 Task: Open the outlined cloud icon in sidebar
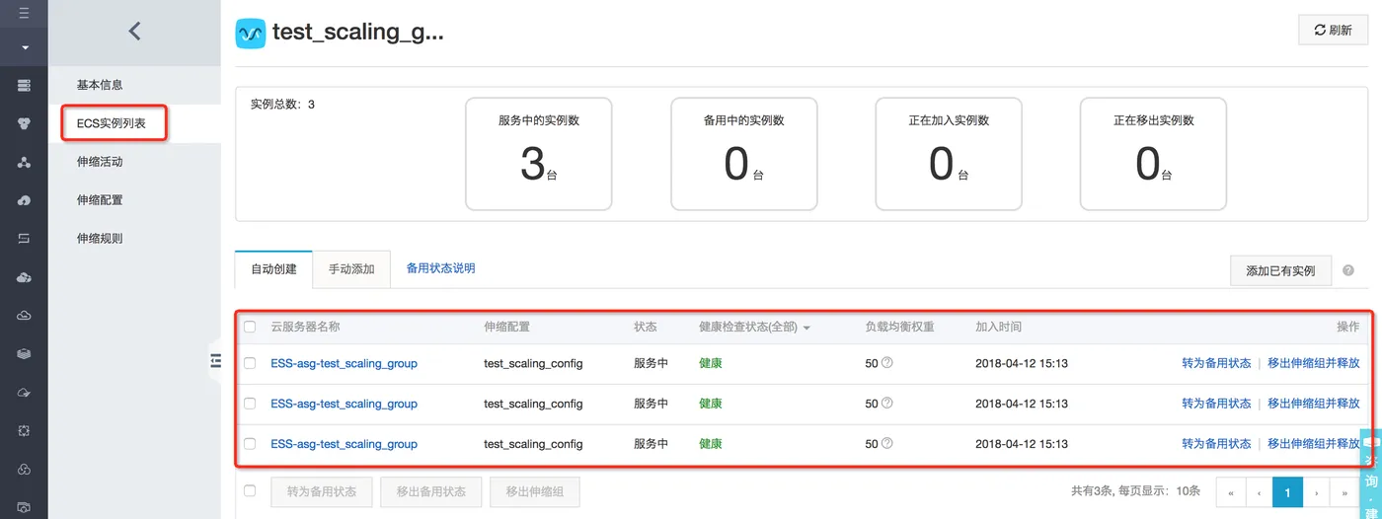coord(24,316)
